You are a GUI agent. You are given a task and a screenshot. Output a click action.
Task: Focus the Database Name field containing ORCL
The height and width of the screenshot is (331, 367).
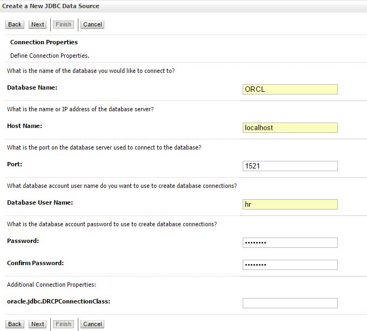[290, 89]
